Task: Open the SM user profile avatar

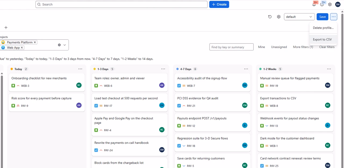Action: point(338,5)
